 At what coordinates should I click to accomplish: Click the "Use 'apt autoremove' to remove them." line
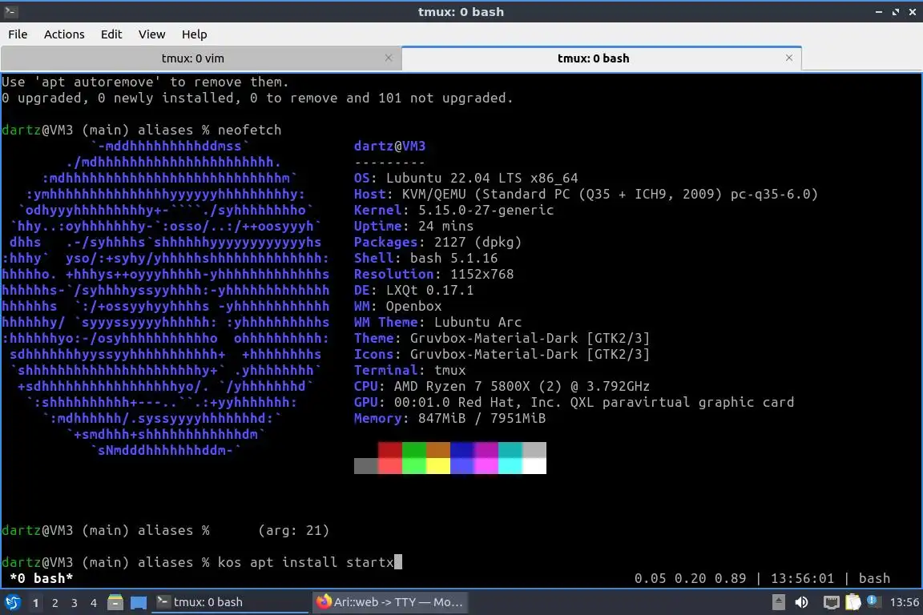click(145, 82)
